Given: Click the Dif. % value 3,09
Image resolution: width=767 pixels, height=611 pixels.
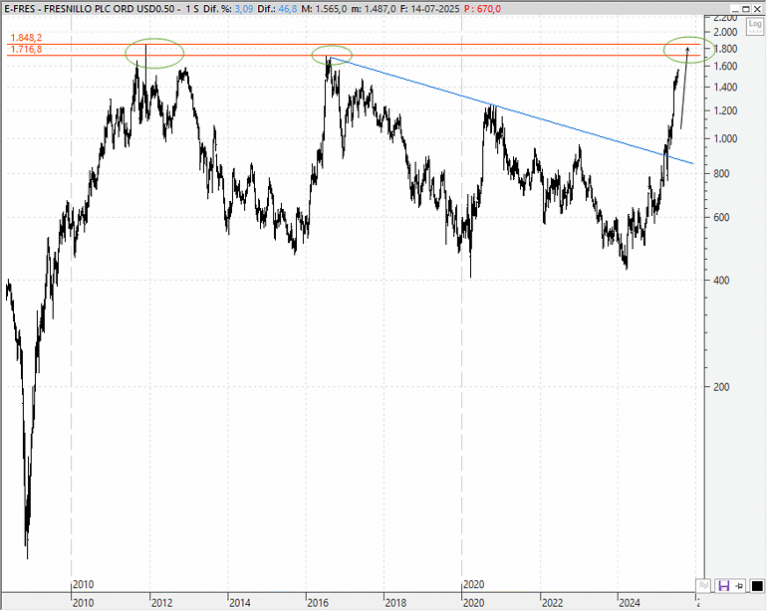Looking at the screenshot, I should 244,9.
